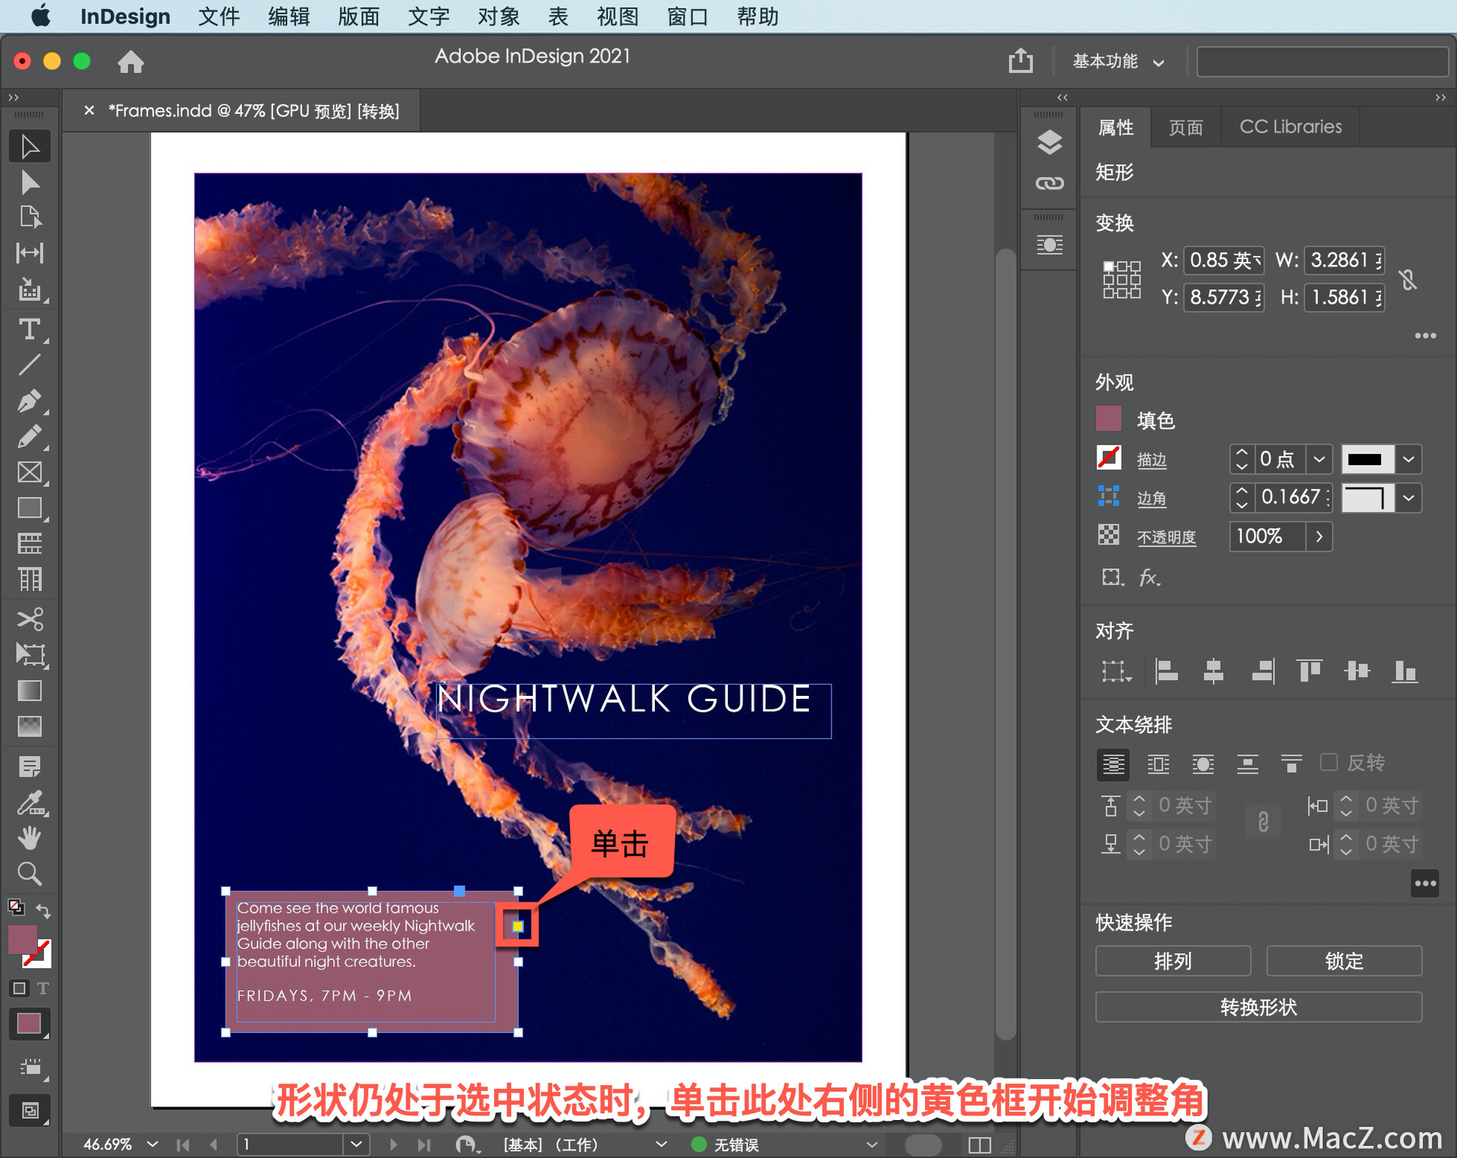Go to the Home screen icon

(131, 61)
